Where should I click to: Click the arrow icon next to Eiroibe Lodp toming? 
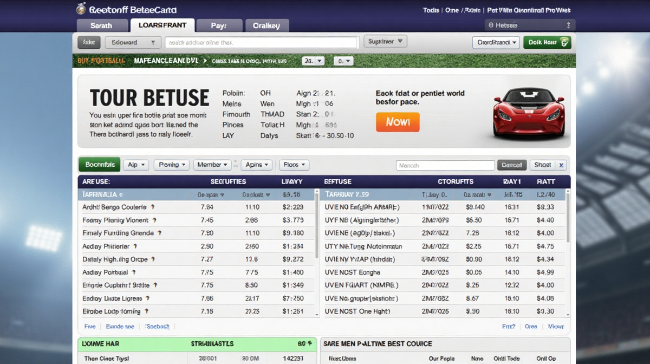[146, 311]
